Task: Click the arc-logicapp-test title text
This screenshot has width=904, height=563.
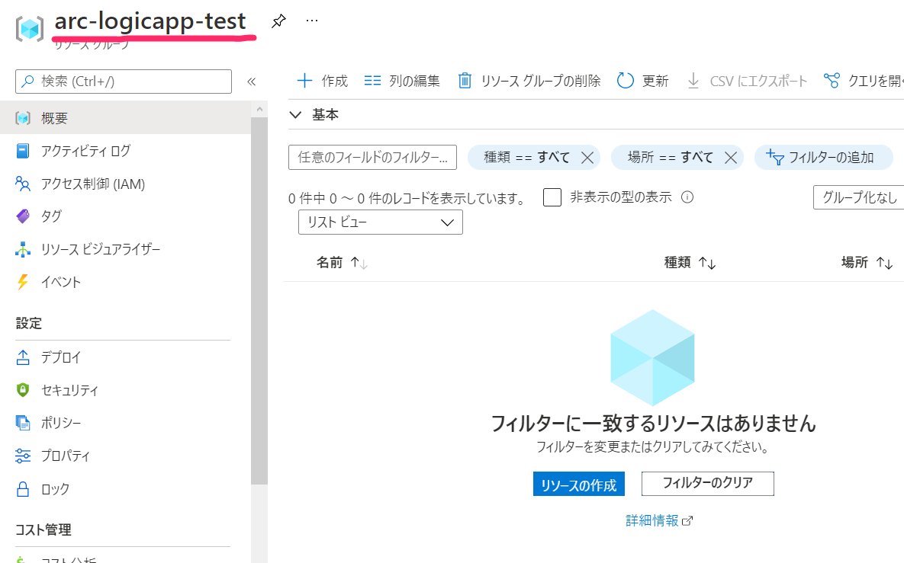Action: click(x=150, y=21)
